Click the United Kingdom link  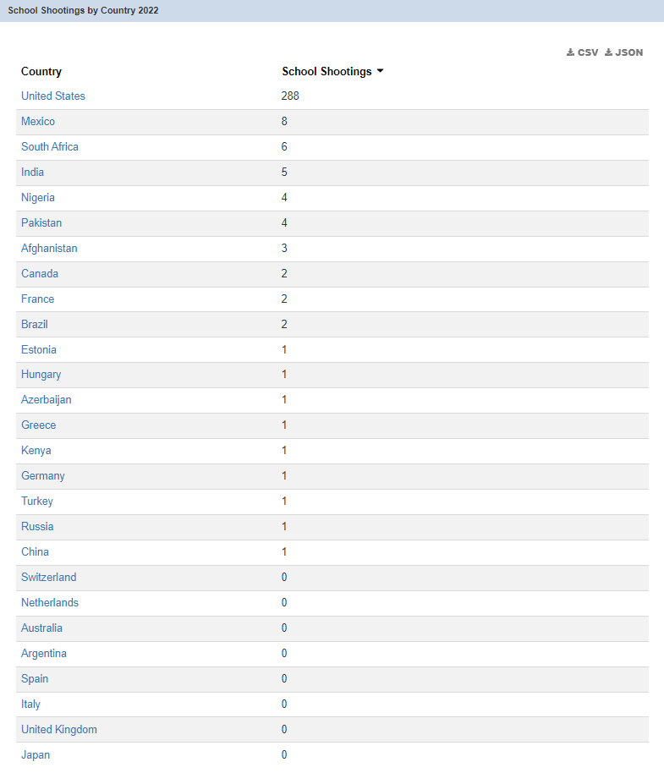[x=59, y=730]
